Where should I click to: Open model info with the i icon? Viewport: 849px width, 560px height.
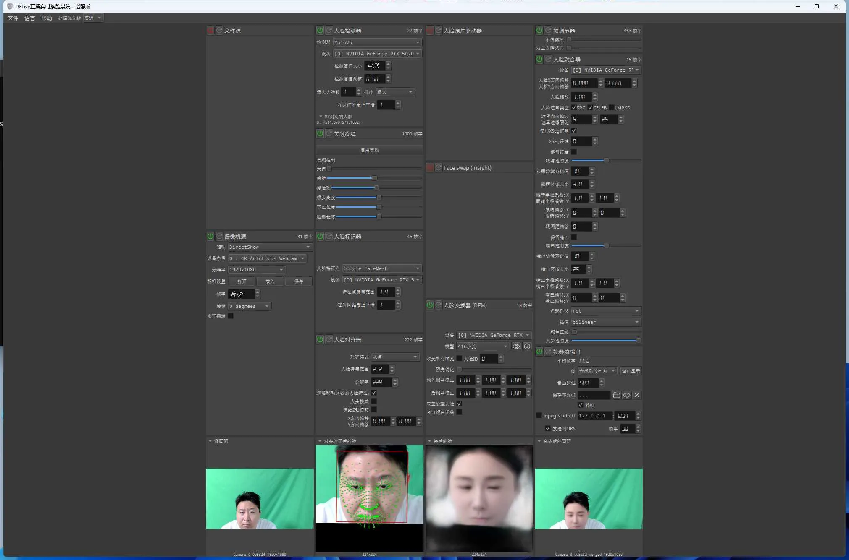527,346
